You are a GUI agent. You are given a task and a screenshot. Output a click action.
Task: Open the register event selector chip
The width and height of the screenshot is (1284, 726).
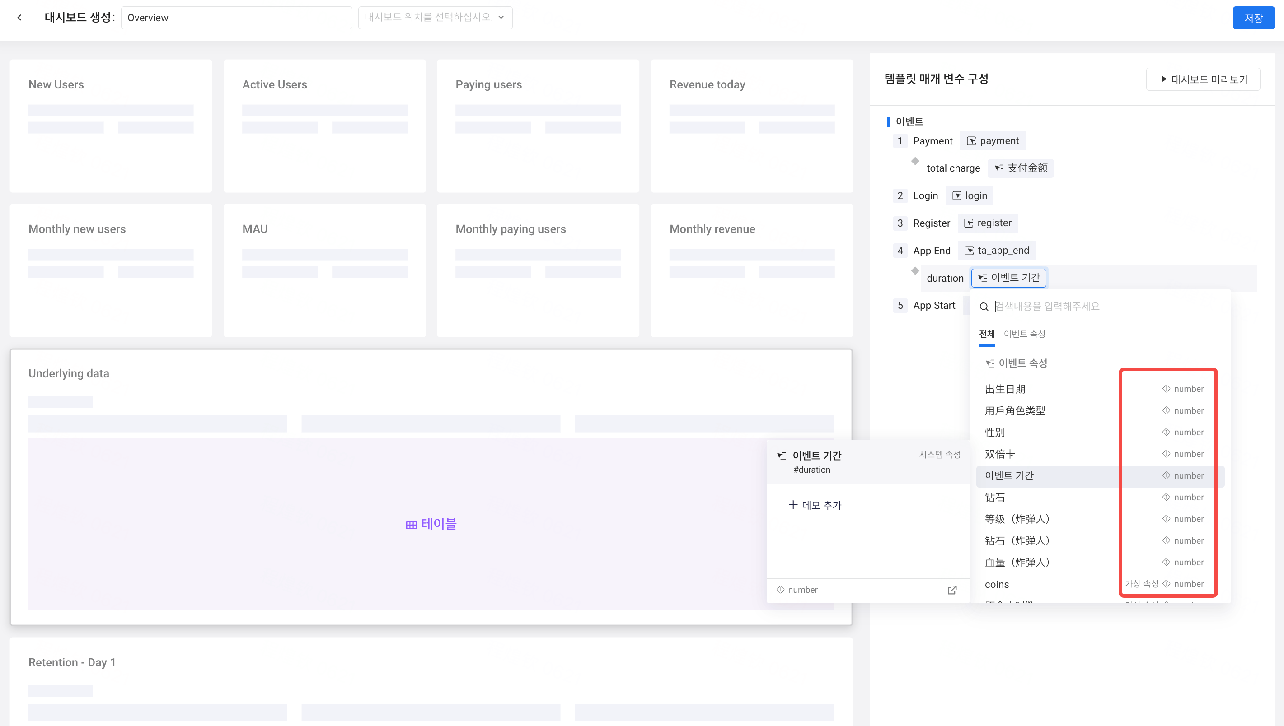tap(988, 223)
